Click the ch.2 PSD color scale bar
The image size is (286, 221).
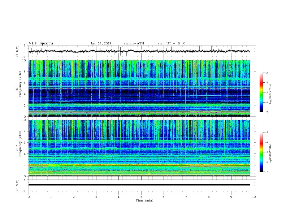coord(261,152)
